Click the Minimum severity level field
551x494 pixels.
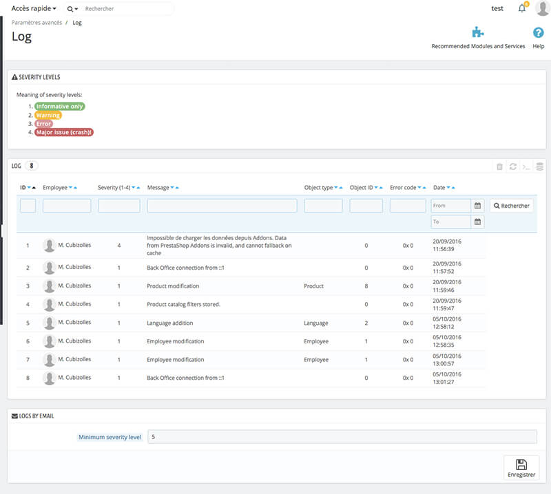[x=342, y=437]
